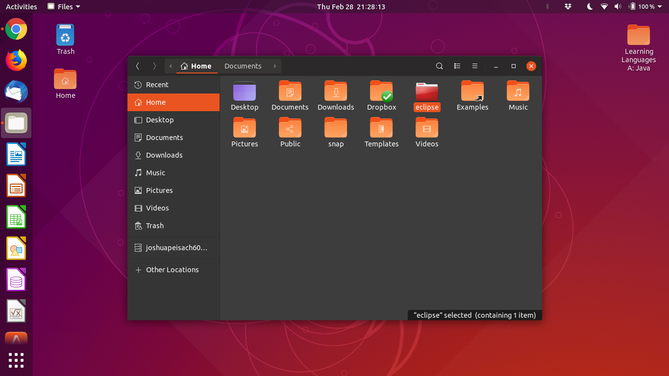The width and height of the screenshot is (669, 376).
Task: Select Pictures in the sidebar
Action: point(173,190)
